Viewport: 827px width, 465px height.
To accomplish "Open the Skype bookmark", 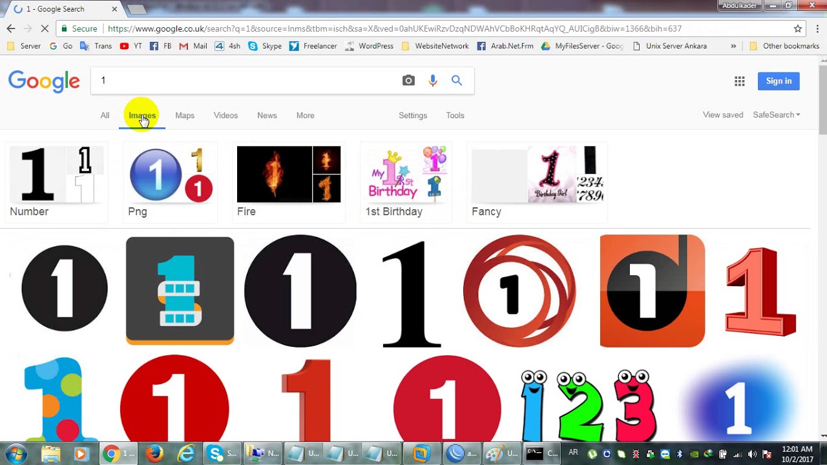I will [265, 46].
